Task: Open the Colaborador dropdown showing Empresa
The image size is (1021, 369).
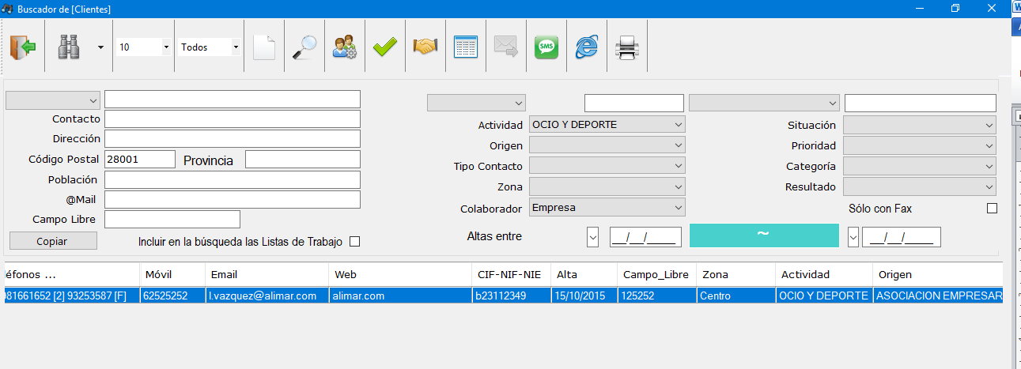Action: (x=607, y=208)
